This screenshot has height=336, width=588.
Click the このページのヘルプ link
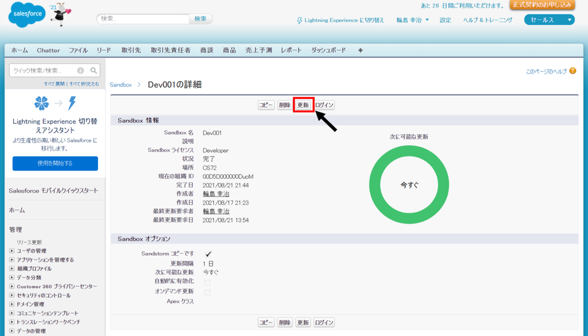546,71
